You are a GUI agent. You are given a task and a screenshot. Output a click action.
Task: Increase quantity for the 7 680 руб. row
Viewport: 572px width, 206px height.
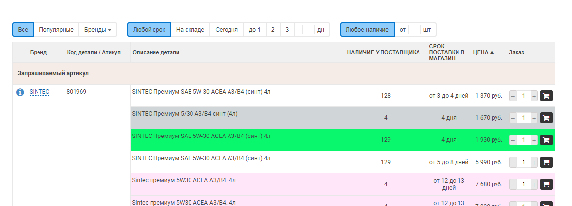click(534, 185)
